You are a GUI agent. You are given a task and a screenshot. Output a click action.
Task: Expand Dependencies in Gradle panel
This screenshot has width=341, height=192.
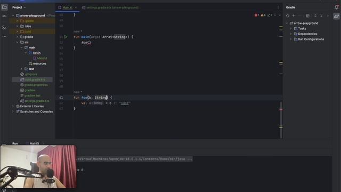[x=291, y=34]
